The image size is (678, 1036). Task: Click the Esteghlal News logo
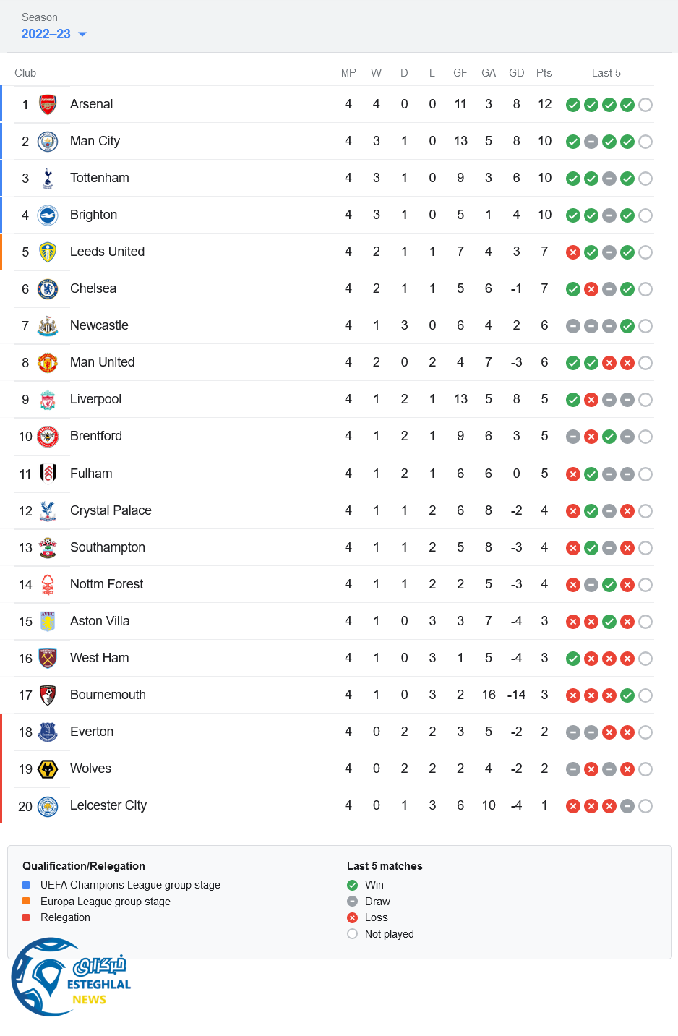(71, 977)
